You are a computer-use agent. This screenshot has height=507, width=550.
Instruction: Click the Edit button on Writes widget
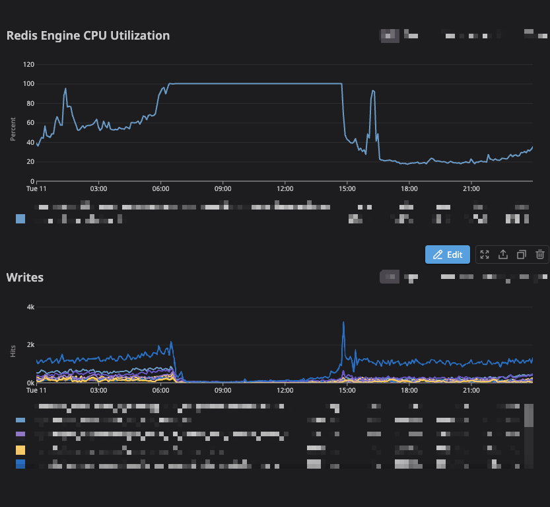447,254
